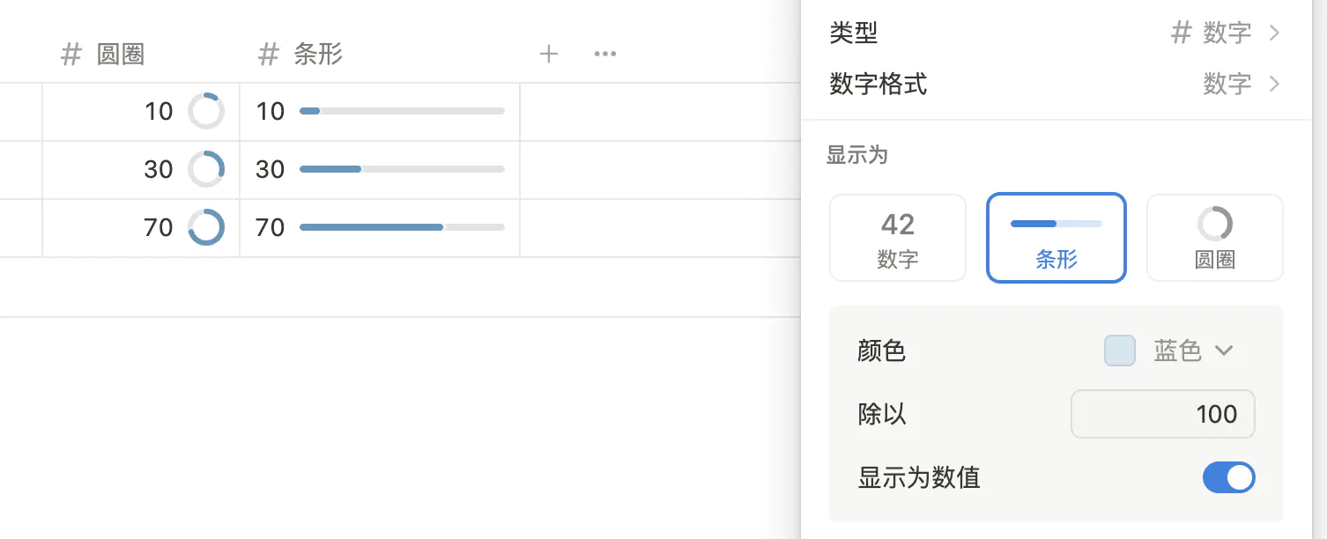
Task: Click the # icon beside 条形 column header
Action: tap(268, 54)
